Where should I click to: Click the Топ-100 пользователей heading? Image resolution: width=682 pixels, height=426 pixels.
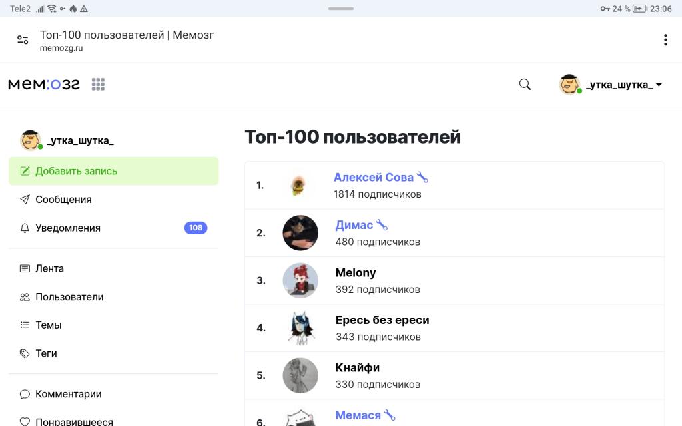click(x=352, y=137)
